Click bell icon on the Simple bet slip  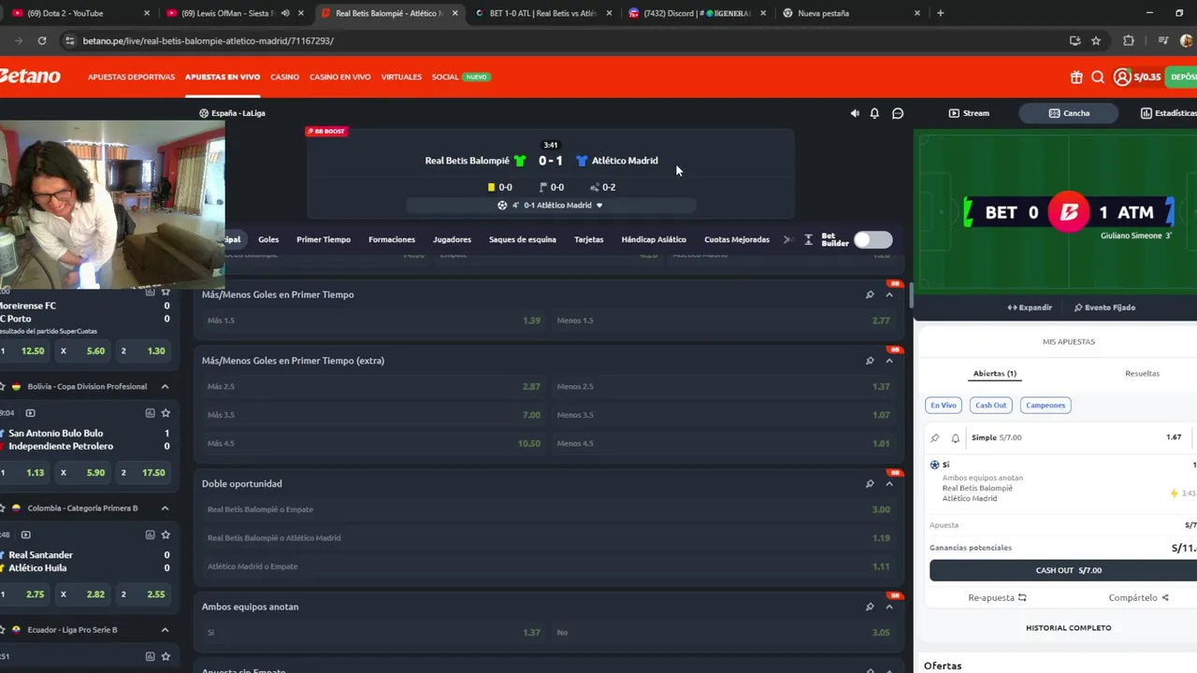click(955, 437)
